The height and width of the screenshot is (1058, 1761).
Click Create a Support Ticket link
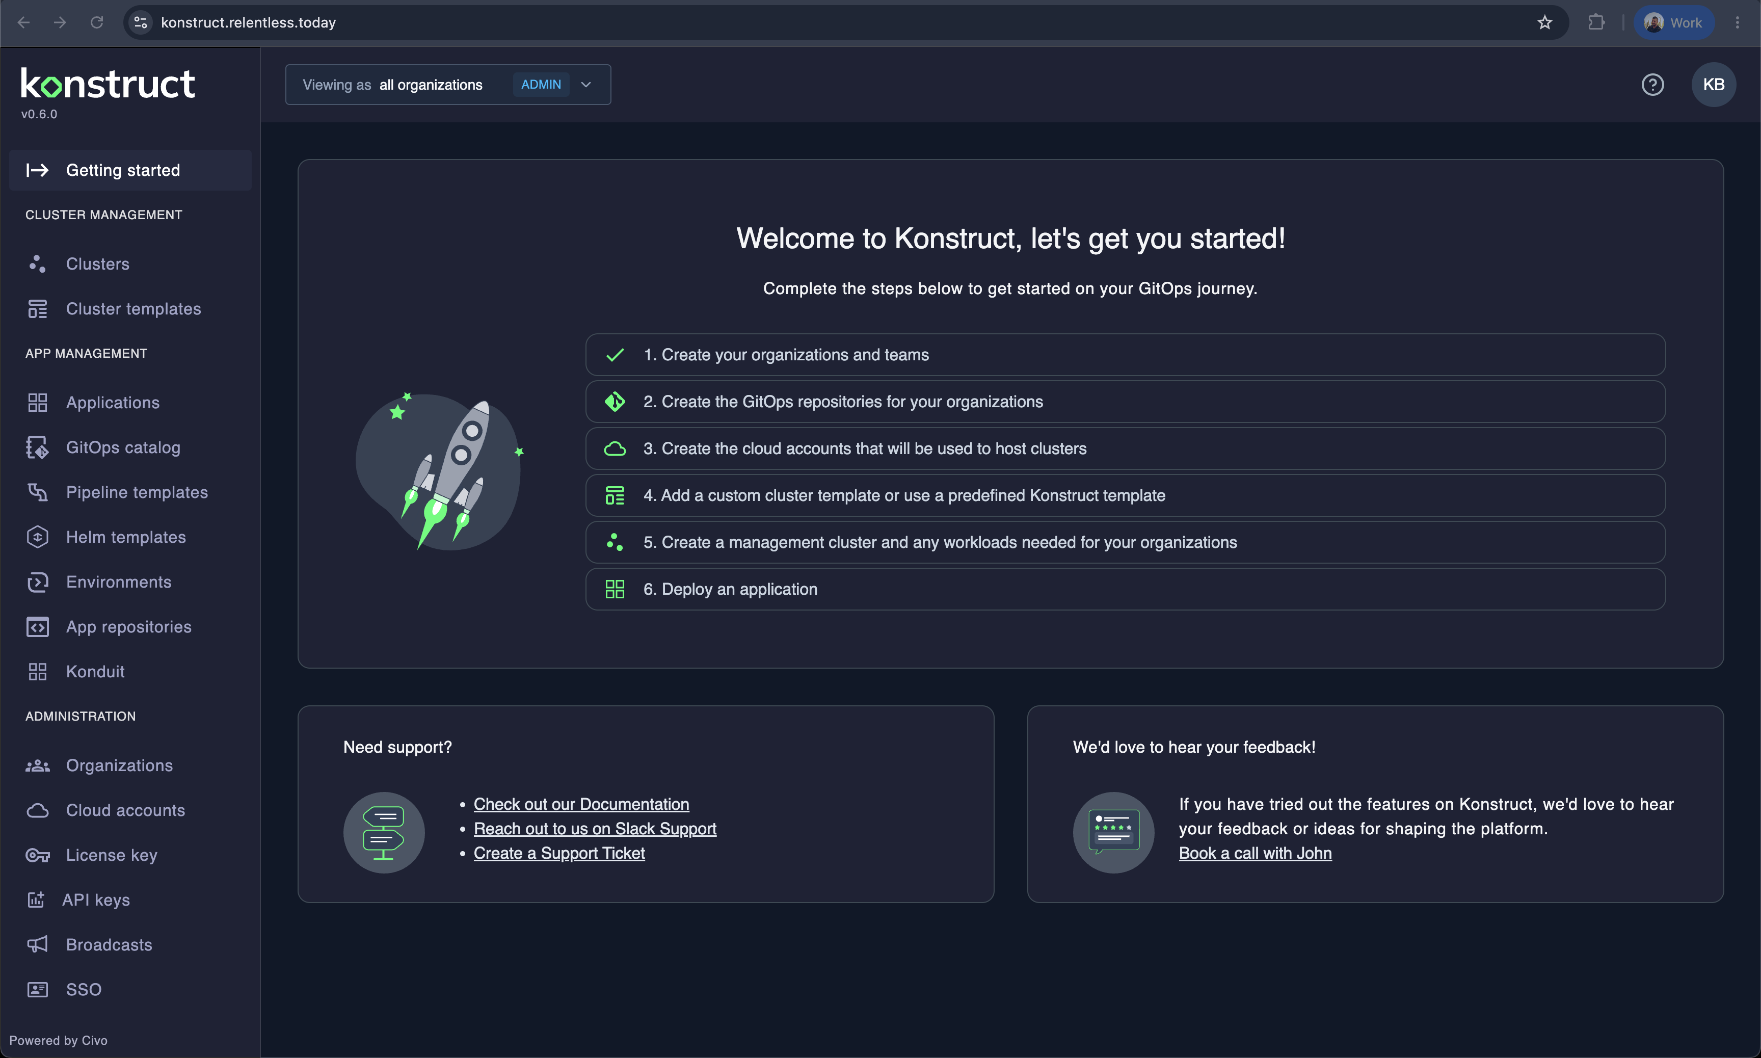tap(559, 854)
